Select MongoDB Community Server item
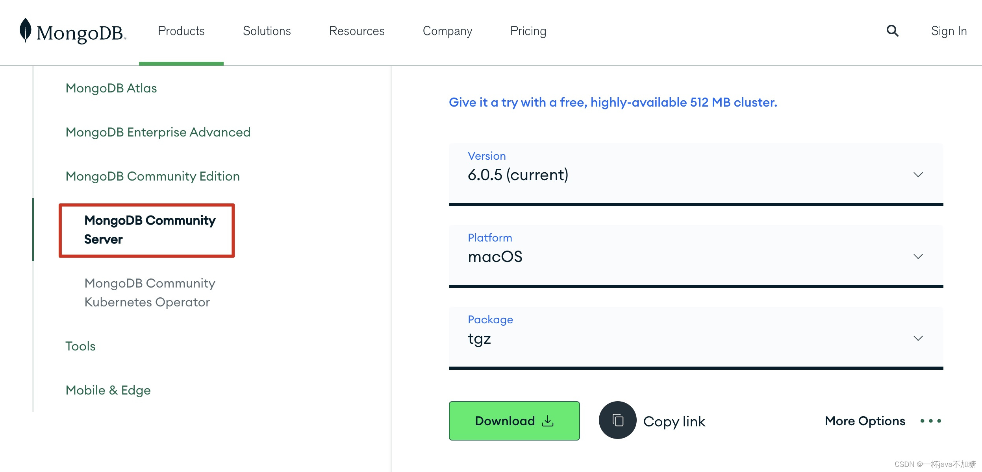This screenshot has width=982, height=472. [150, 230]
